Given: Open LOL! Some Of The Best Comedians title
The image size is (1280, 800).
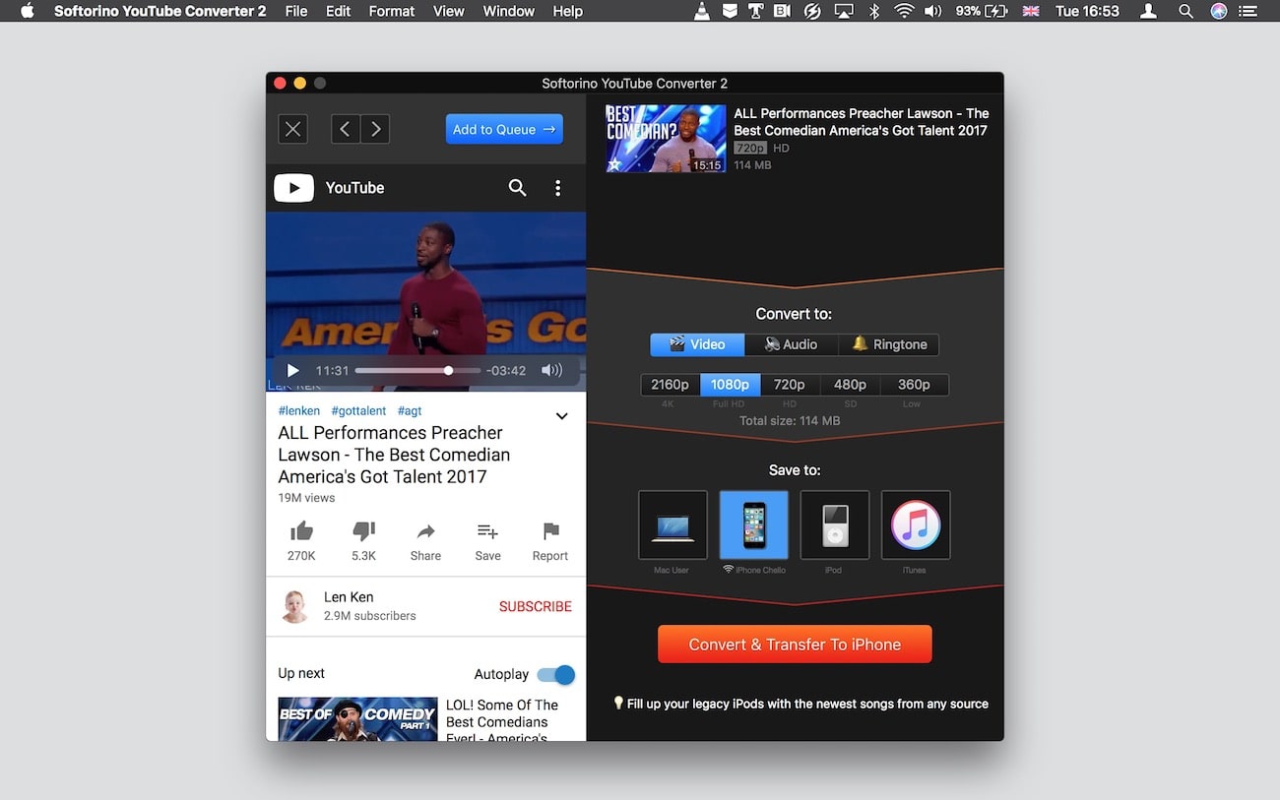Looking at the screenshot, I should 502,721.
